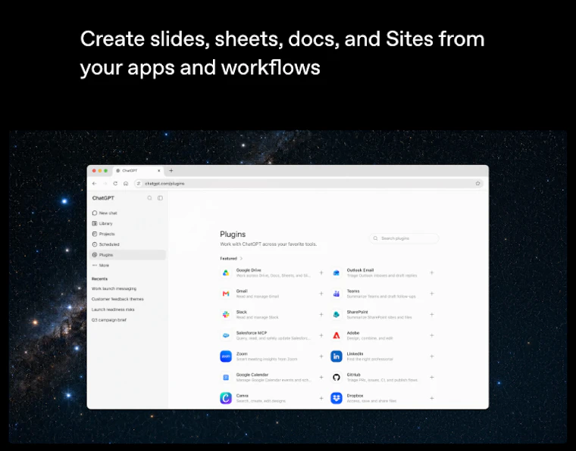Add the Adobe plugin
Screen dimensions: 576x451
pos(432,335)
